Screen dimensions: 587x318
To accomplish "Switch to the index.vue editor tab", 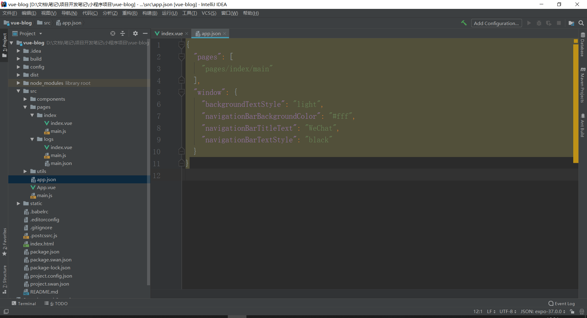I will click(x=171, y=34).
